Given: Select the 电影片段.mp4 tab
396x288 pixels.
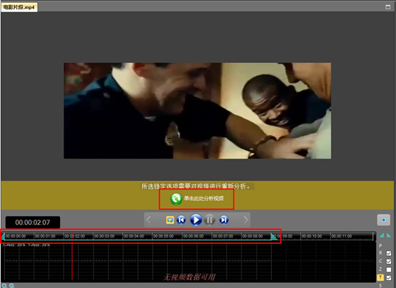Looking at the screenshot, I should [19, 7].
